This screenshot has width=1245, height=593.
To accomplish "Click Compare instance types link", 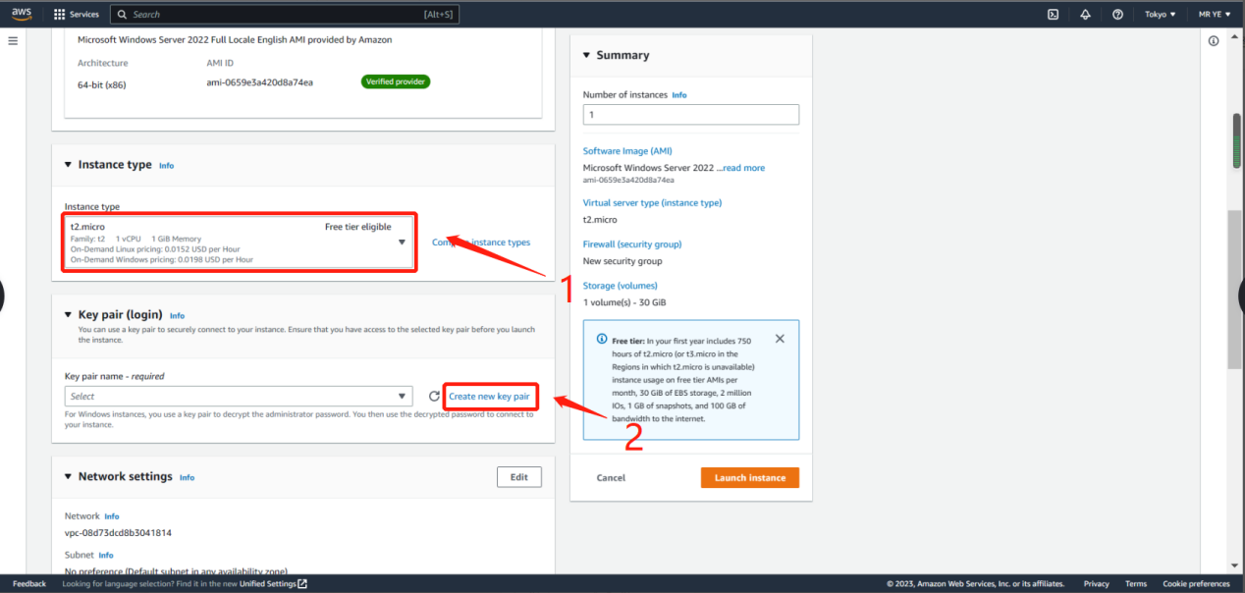I will pyautogui.click(x=481, y=243).
